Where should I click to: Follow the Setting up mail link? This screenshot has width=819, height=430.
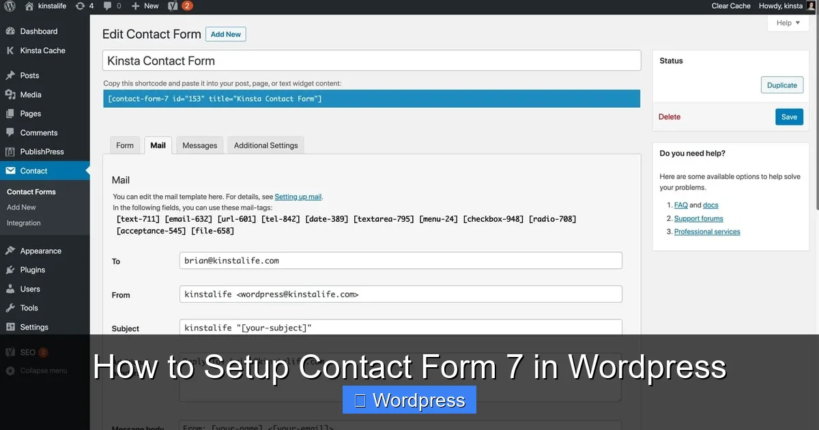[298, 197]
